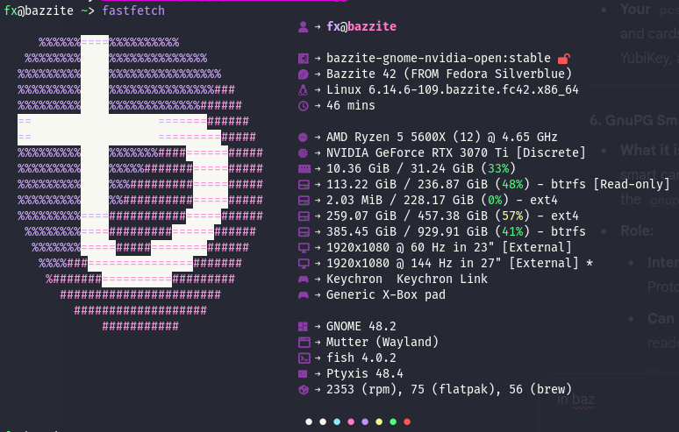Click the yellow color dot
Image resolution: width=679 pixels, height=432 pixels.
point(379,421)
